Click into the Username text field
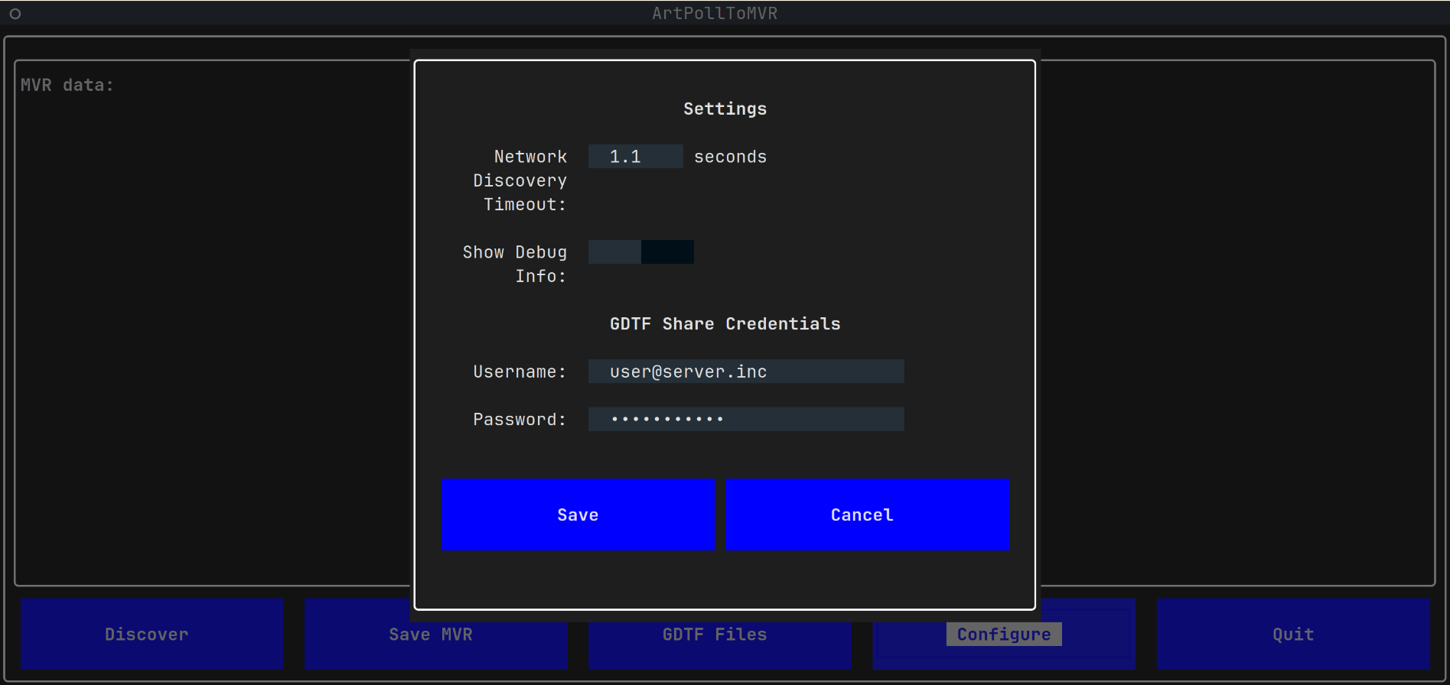 point(745,372)
